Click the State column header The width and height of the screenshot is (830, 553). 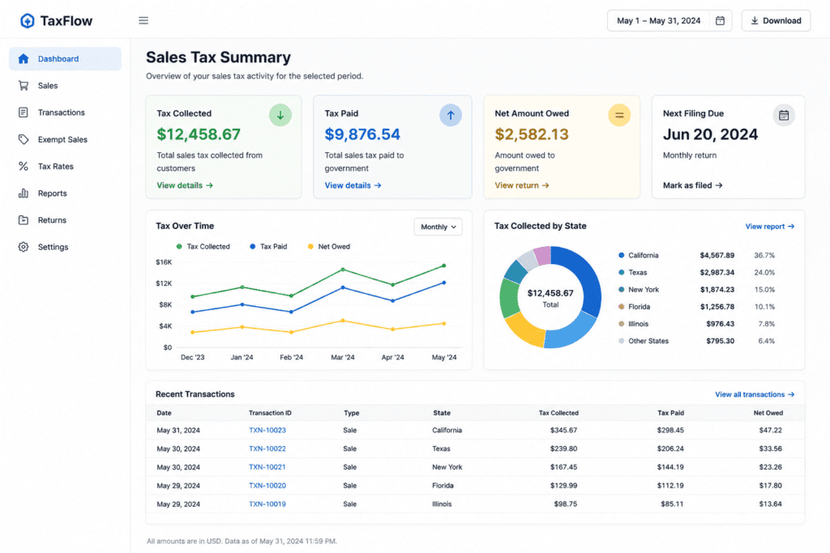click(442, 413)
